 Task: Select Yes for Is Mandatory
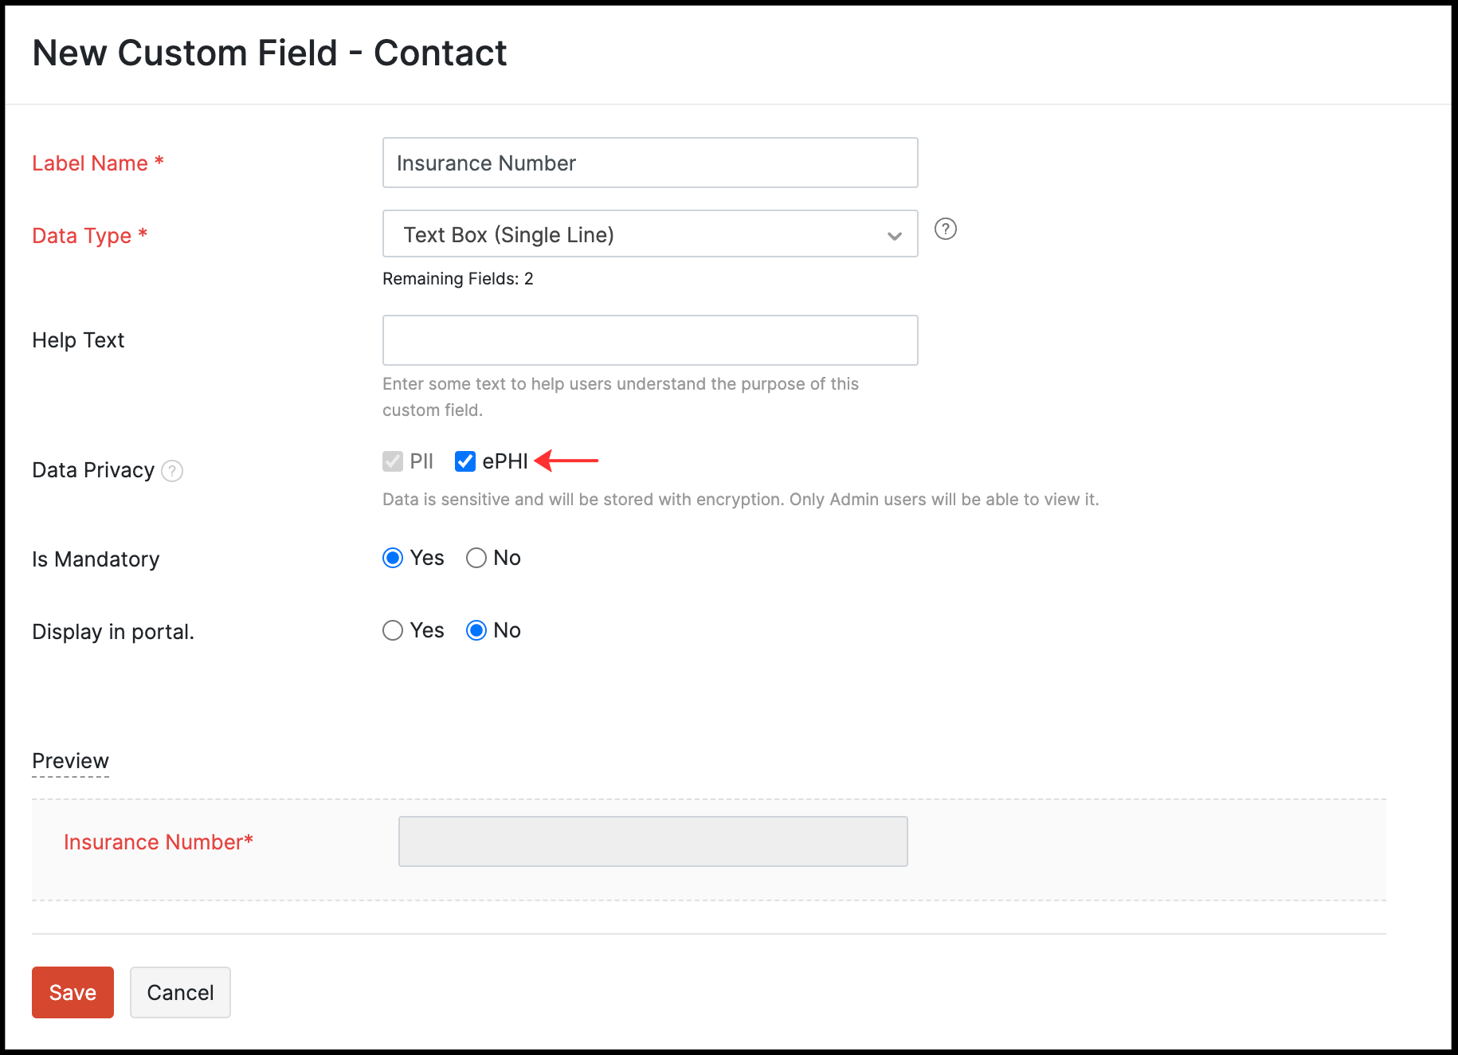393,558
